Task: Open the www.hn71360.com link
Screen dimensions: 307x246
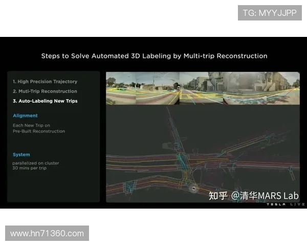Action: [47, 233]
